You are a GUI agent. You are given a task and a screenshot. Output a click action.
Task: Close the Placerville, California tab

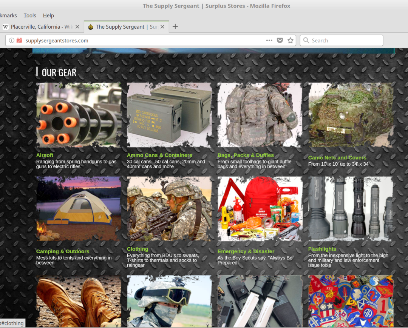click(77, 27)
